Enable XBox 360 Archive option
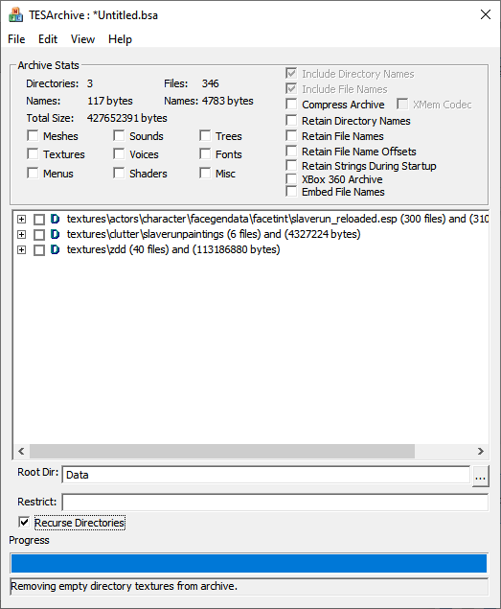 pos(291,179)
